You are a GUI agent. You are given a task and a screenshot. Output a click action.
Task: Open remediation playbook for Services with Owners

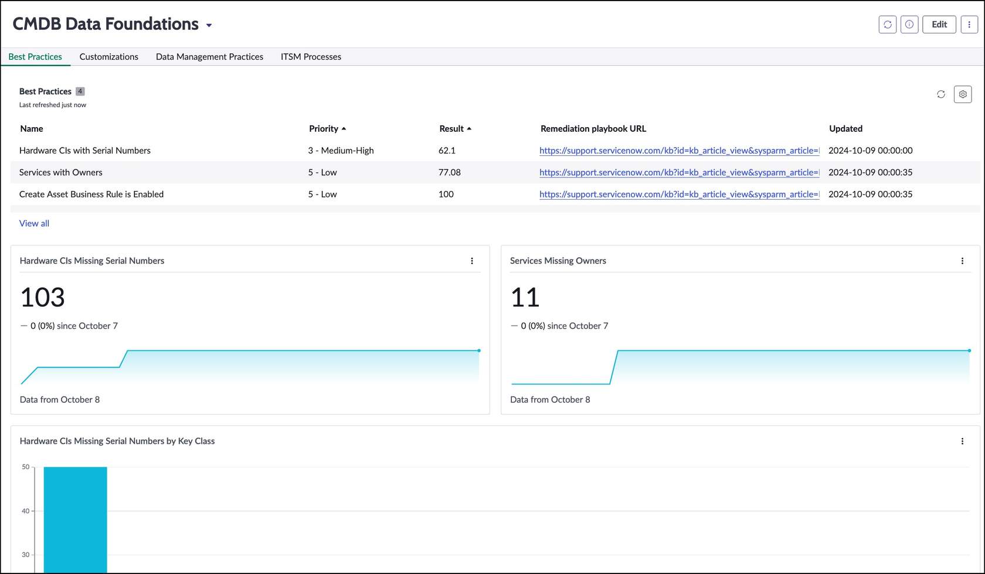click(x=678, y=172)
